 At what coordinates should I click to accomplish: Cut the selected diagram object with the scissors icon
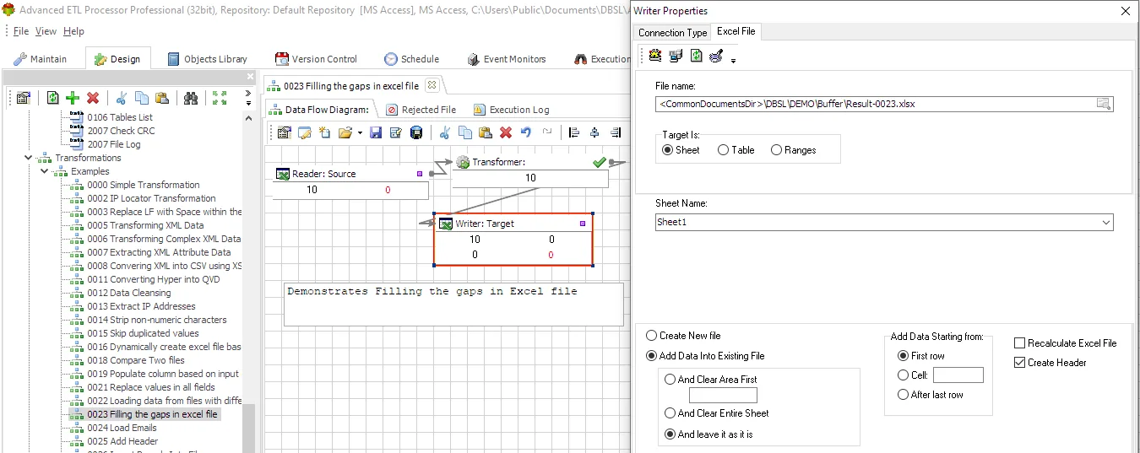(445, 132)
